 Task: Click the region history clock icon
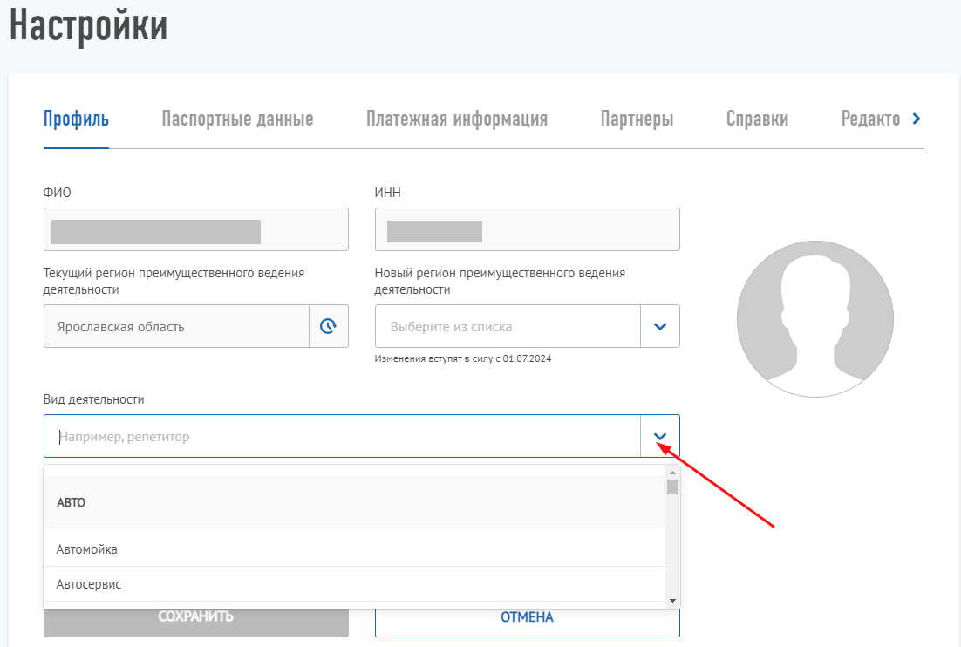[328, 326]
